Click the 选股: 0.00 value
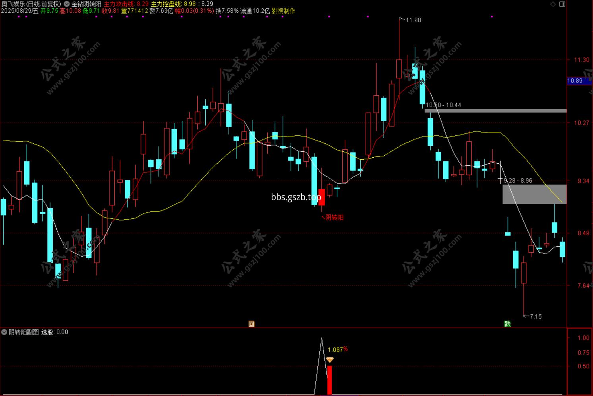 coord(55,332)
